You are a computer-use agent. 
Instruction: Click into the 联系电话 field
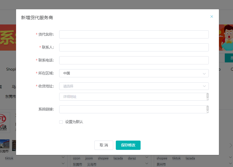click(x=134, y=60)
